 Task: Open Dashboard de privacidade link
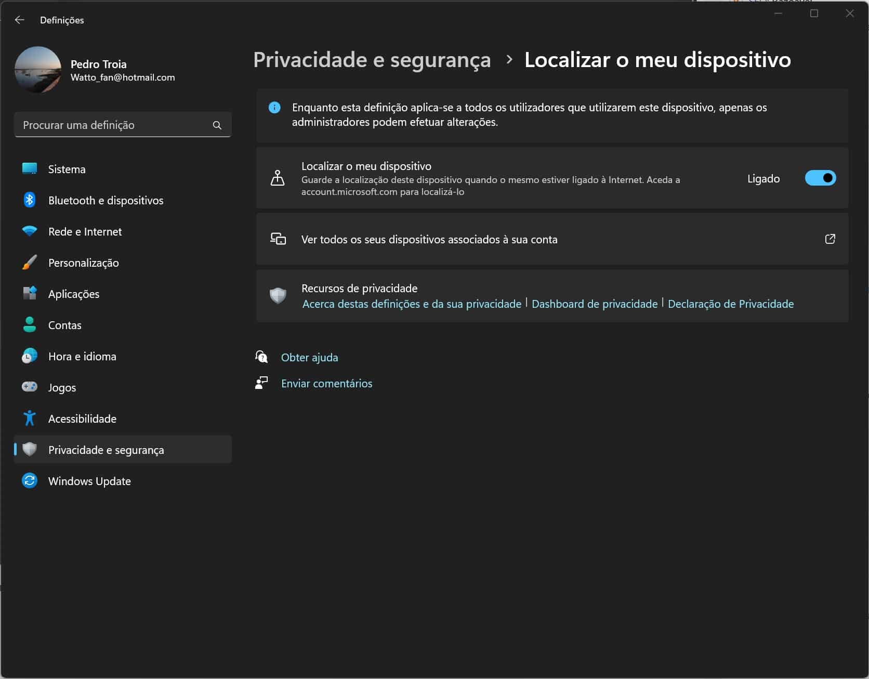(x=594, y=304)
